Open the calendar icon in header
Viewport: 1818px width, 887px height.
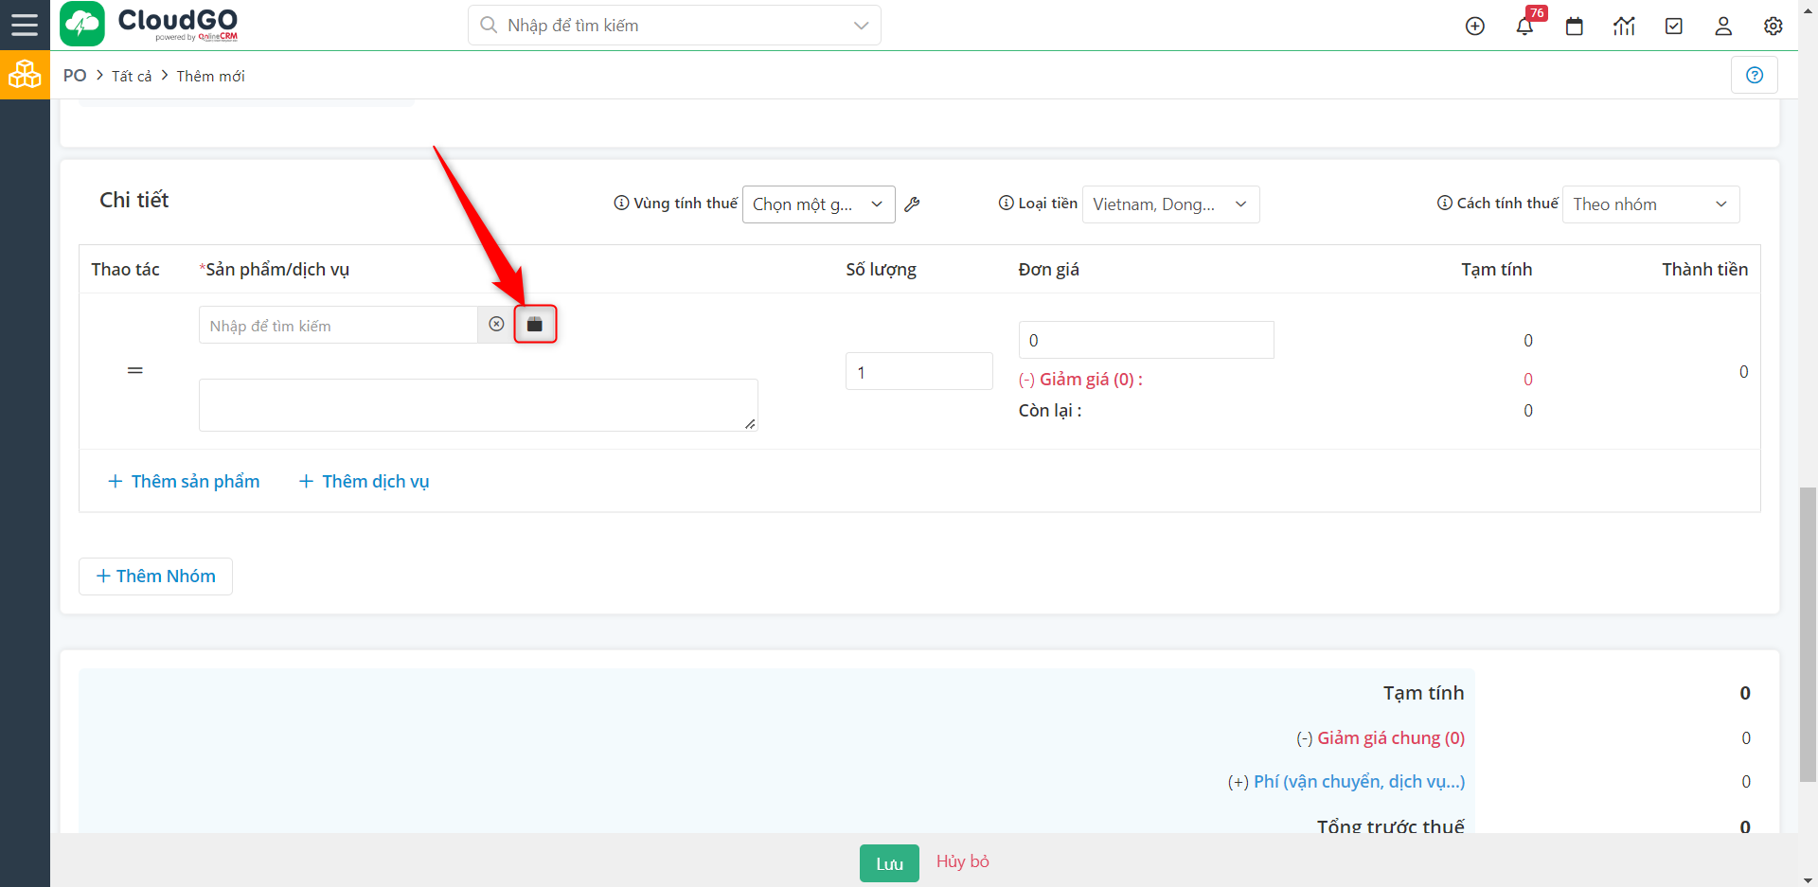(1574, 27)
